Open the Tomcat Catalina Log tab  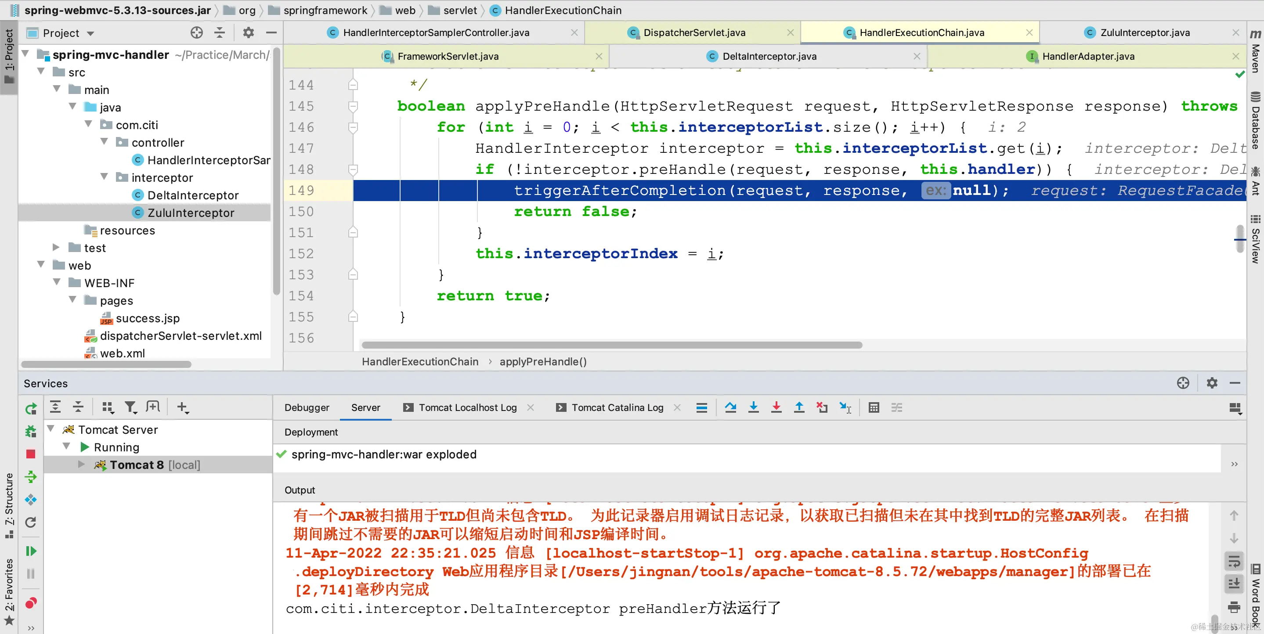pos(617,407)
